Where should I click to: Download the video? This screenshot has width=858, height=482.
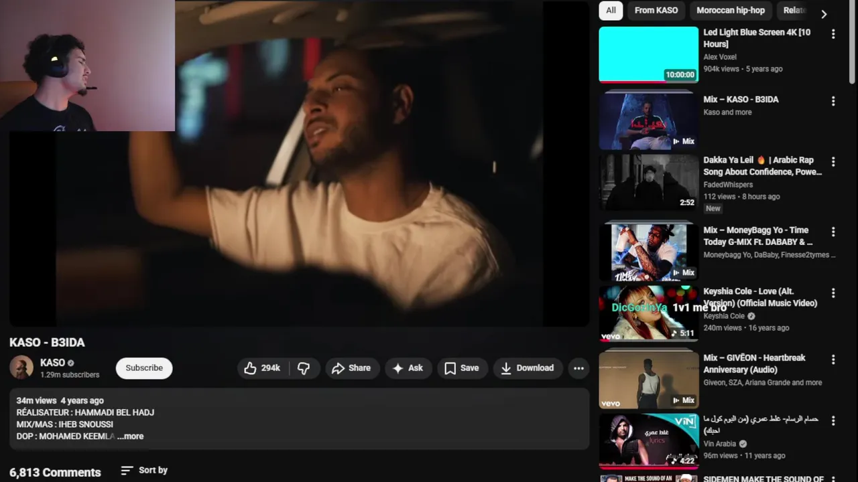528,368
